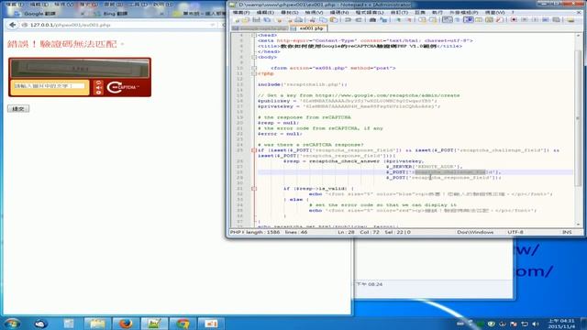Zoom out on the Notepad++ editor

point(409,19)
